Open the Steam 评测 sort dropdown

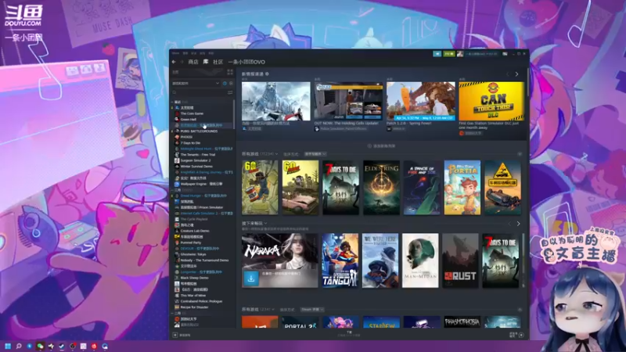(x=311, y=310)
